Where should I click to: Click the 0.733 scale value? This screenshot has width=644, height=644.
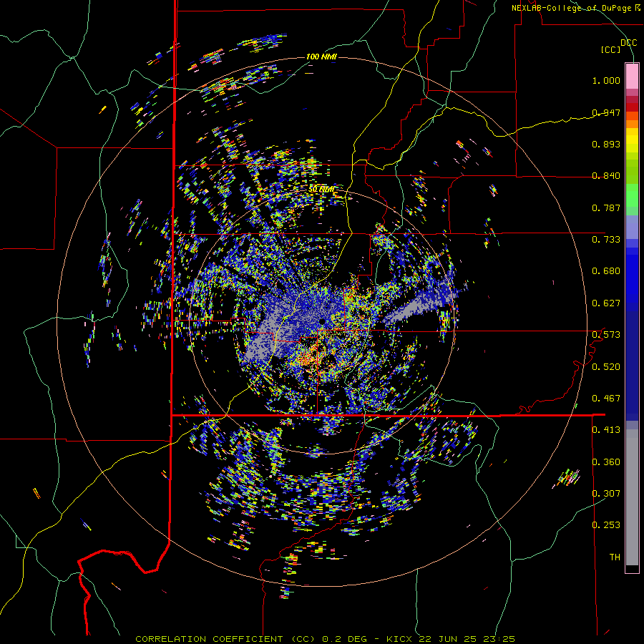(606, 239)
